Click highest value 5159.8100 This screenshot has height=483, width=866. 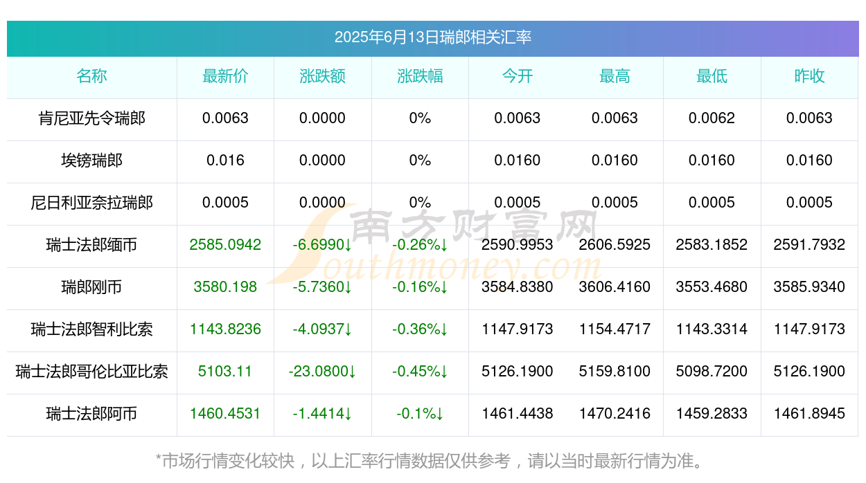[615, 372]
